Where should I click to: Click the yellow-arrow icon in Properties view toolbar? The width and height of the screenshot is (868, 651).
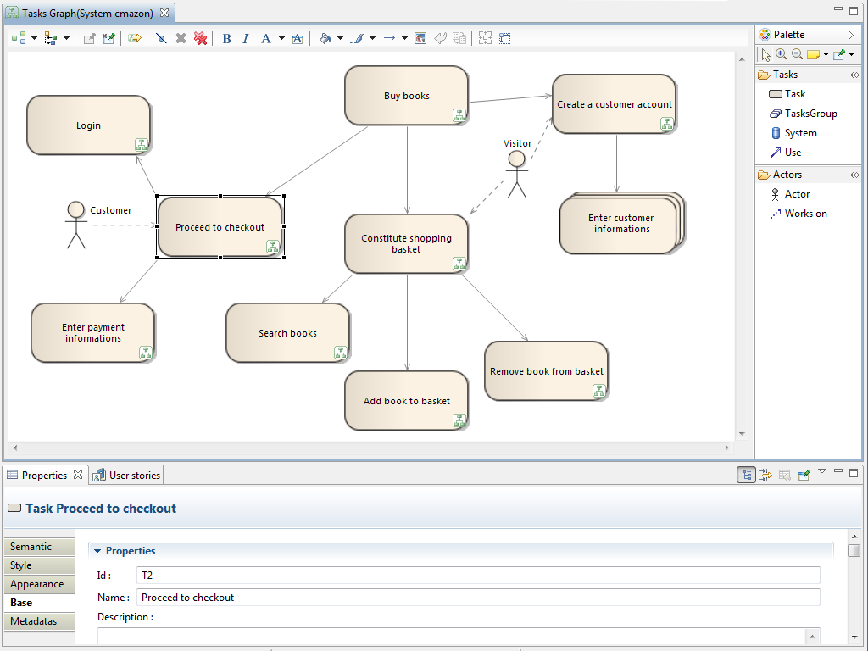tap(766, 475)
